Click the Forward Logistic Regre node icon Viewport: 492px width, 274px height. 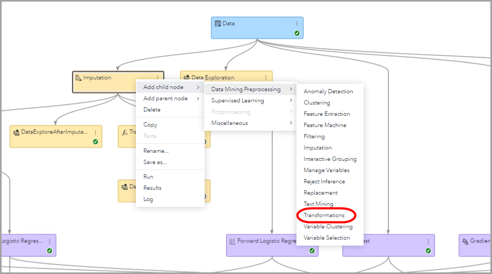tap(232, 241)
